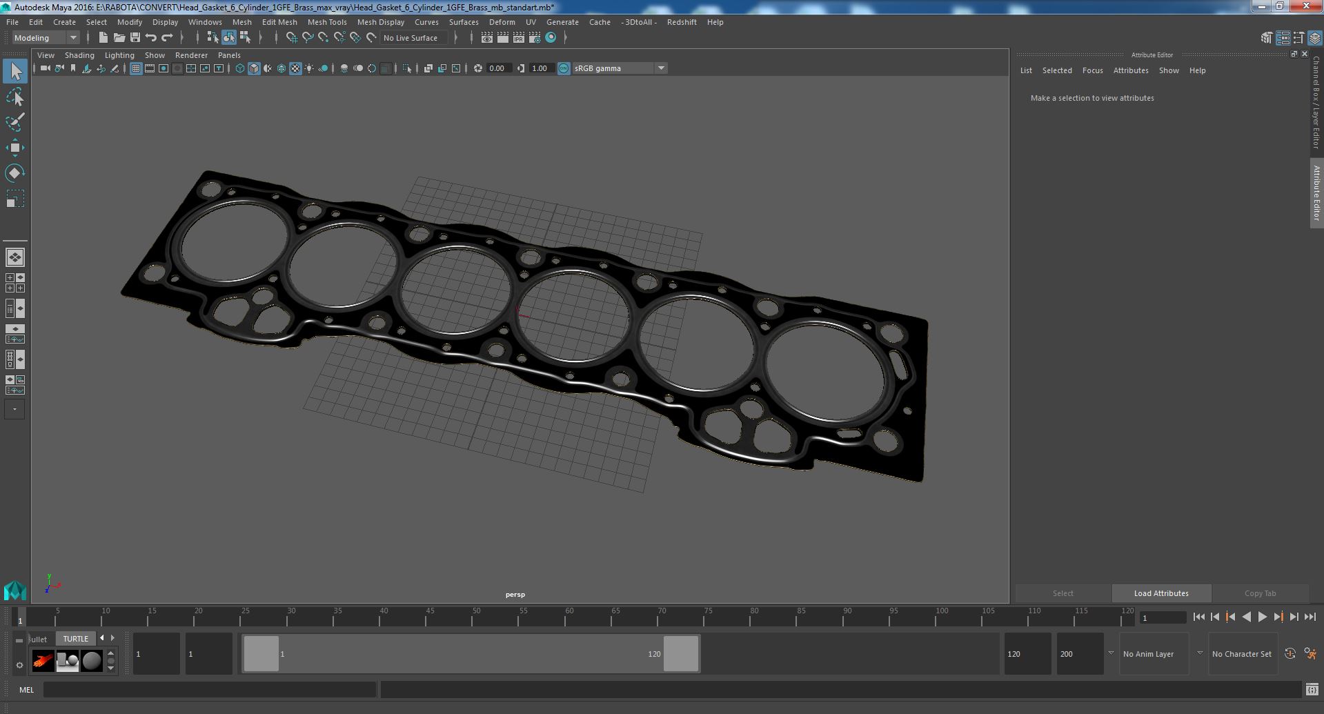Undo the last action

pos(151,38)
